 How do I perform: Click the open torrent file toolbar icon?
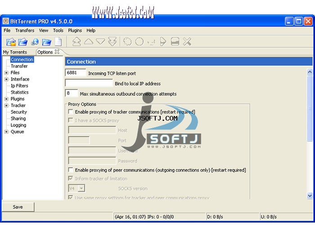pos(11,42)
